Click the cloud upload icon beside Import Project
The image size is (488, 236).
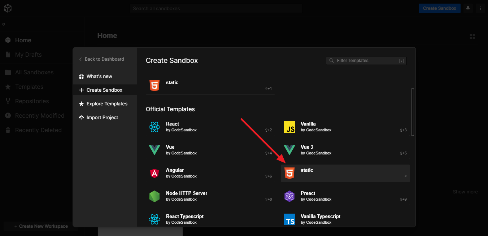[x=81, y=118]
